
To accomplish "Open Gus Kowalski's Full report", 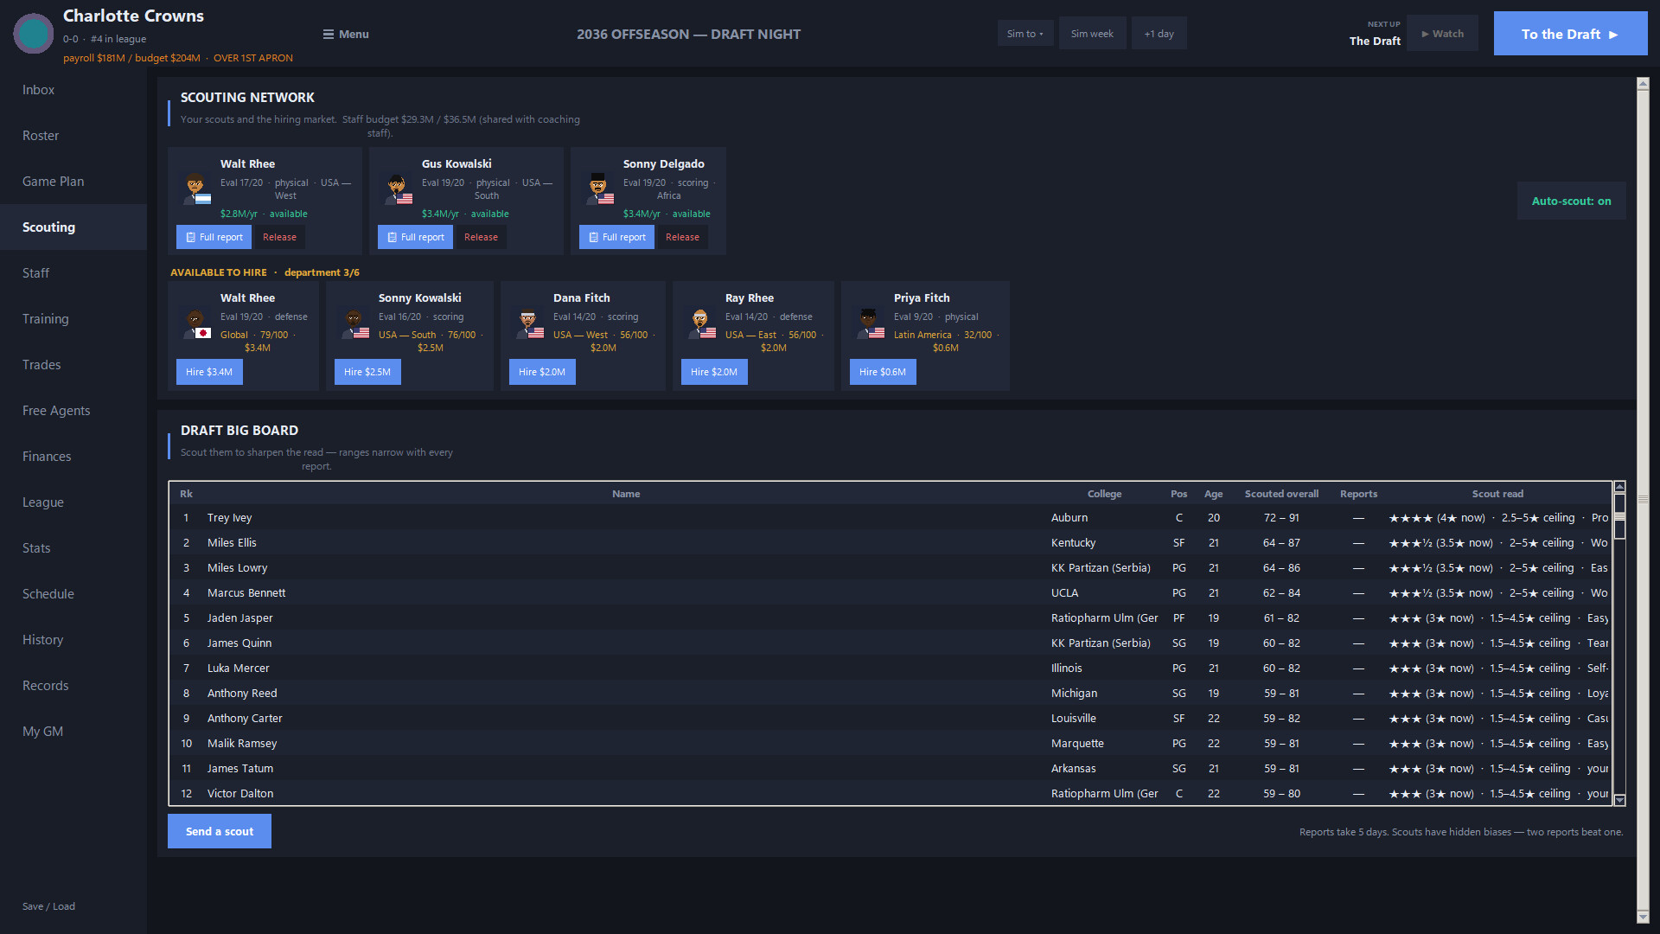I will click(x=415, y=237).
